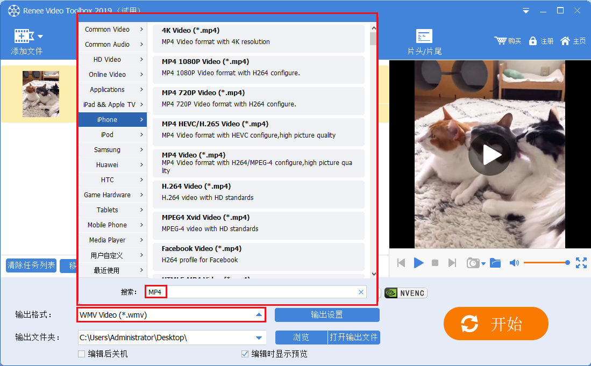Open the 最近使用 recent formats category
The image size is (591, 366).
(x=113, y=270)
